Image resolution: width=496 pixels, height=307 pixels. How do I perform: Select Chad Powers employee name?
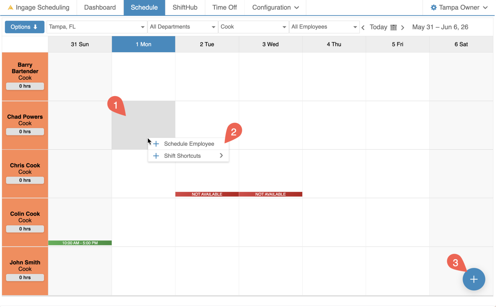click(x=25, y=117)
